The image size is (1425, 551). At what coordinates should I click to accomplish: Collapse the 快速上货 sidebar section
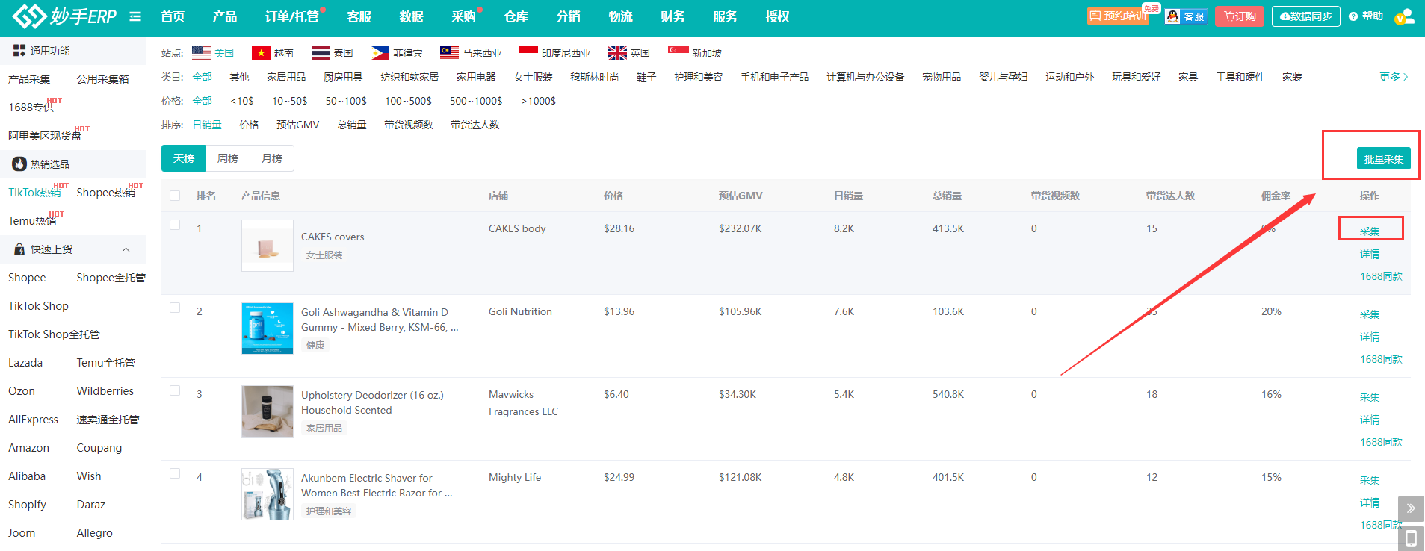click(126, 249)
